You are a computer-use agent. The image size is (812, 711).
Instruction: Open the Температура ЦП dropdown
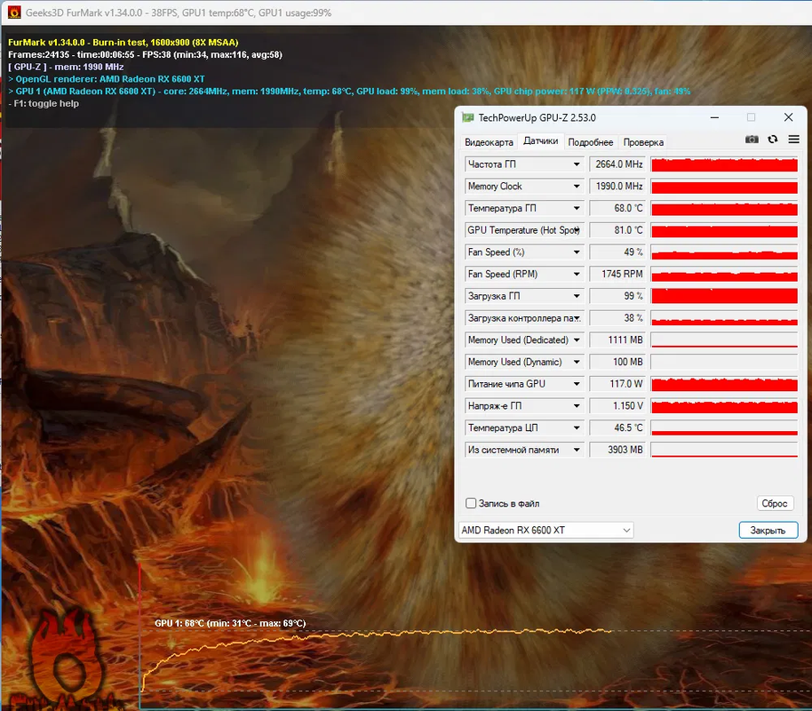tap(577, 428)
